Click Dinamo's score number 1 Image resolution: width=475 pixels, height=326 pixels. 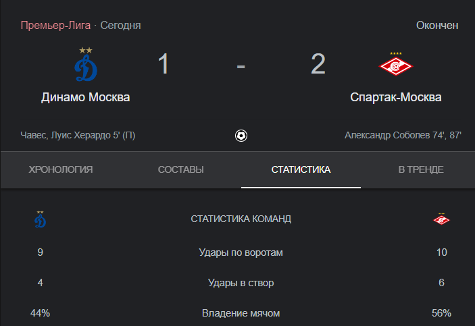click(x=164, y=64)
